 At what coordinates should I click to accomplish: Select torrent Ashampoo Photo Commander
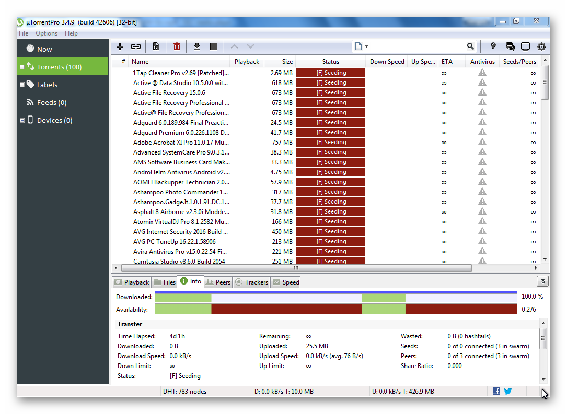point(180,192)
